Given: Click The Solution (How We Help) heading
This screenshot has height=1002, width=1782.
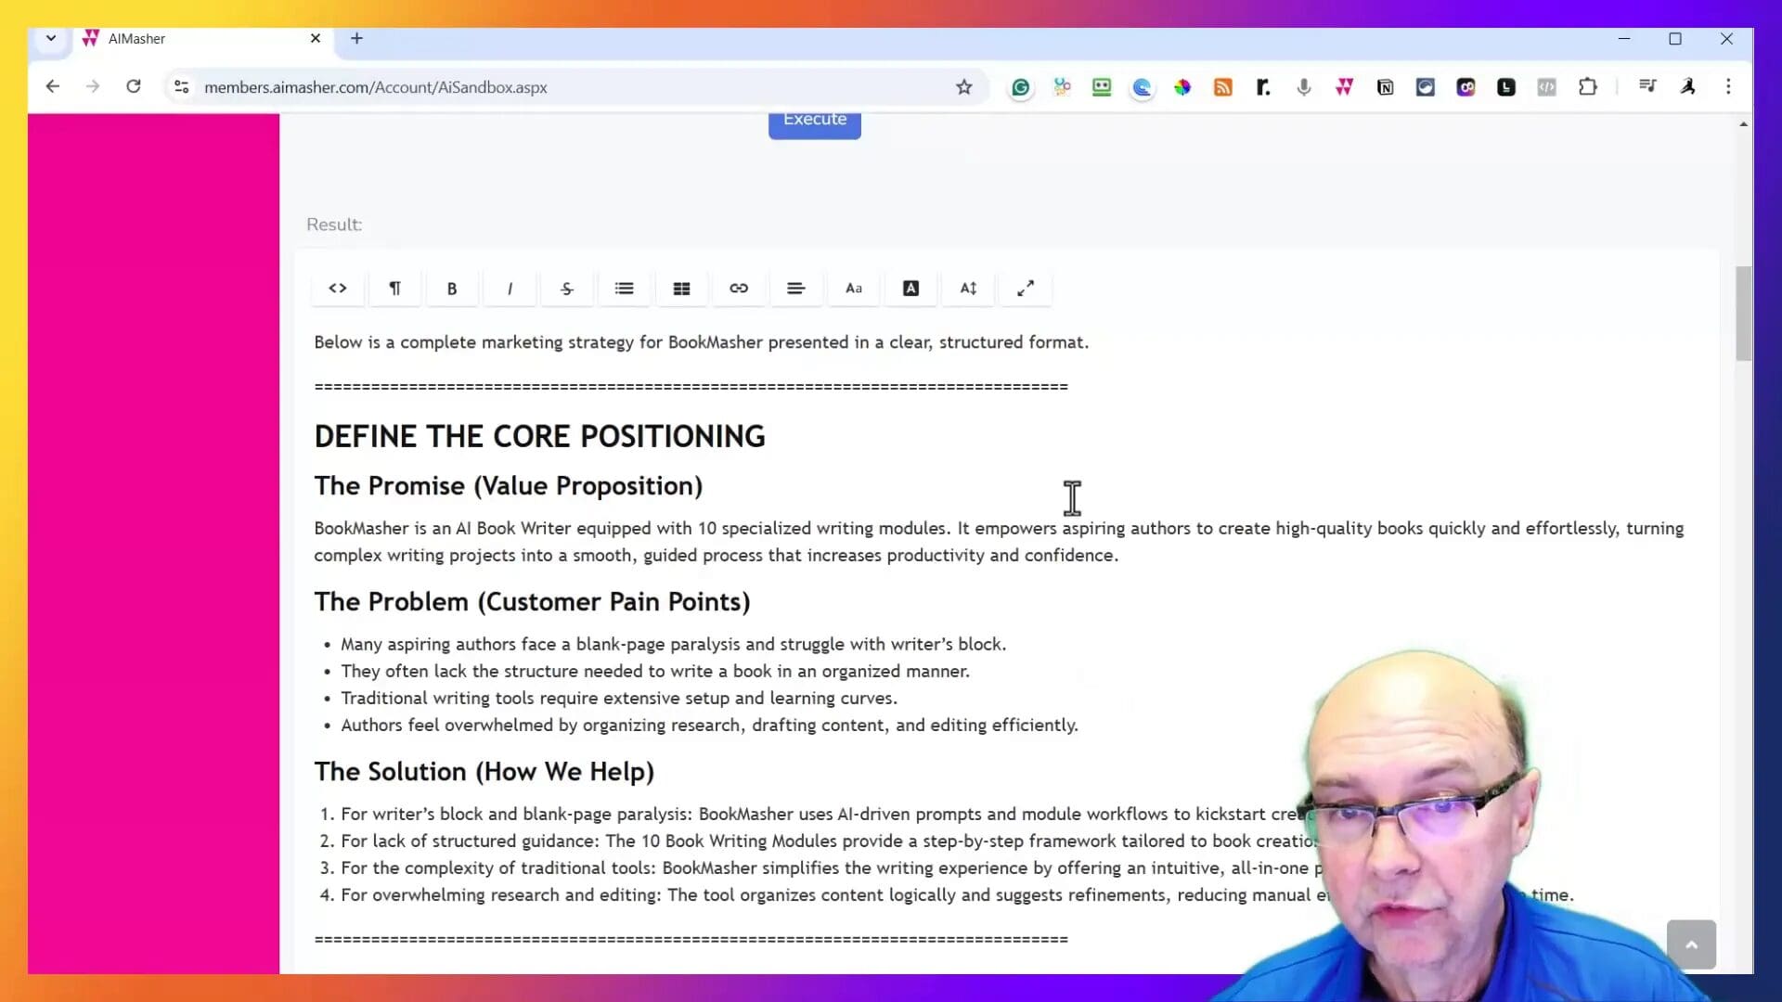Looking at the screenshot, I should (484, 771).
